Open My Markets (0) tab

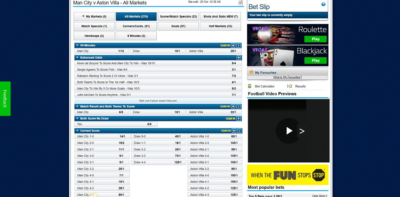(x=94, y=16)
